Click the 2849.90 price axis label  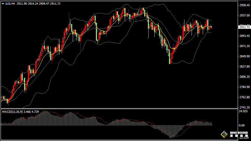pos(245,56)
